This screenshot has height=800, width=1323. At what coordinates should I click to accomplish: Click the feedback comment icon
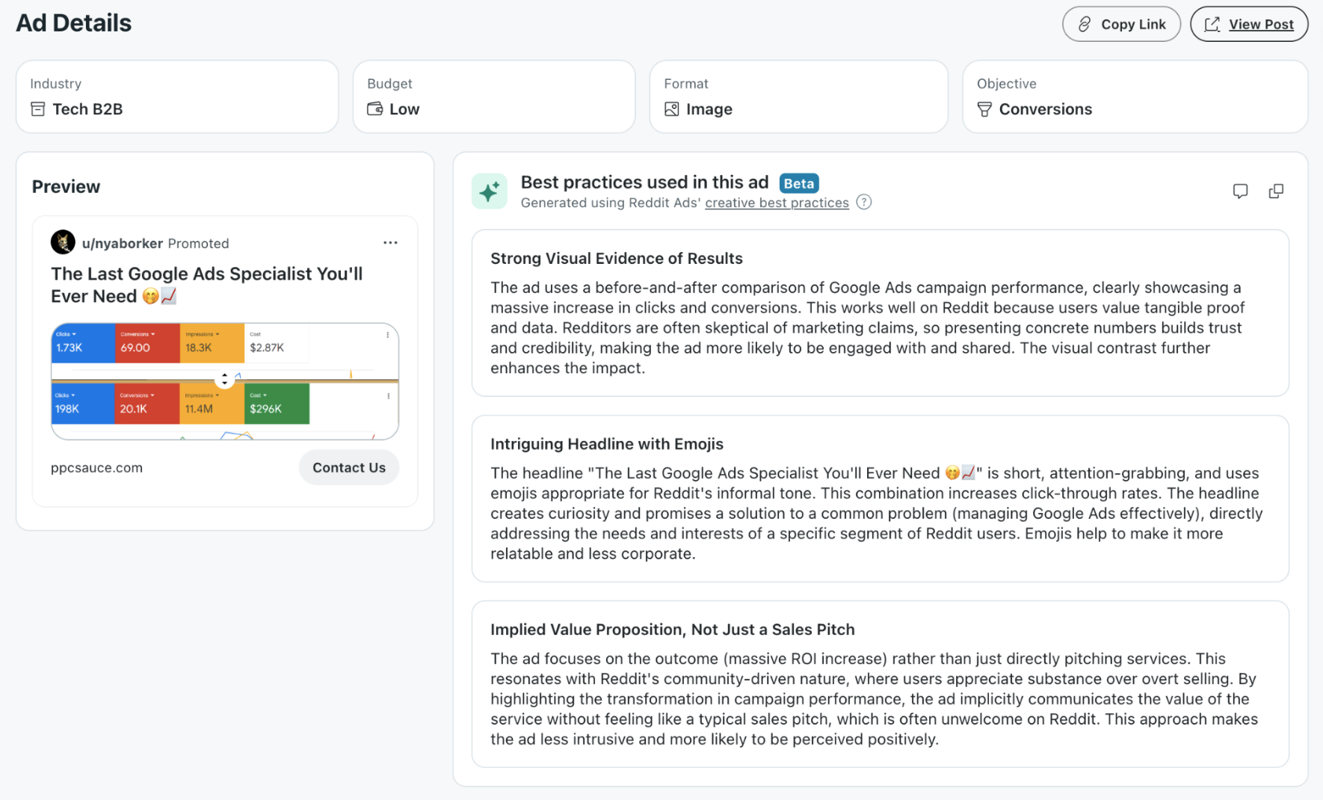click(1240, 191)
